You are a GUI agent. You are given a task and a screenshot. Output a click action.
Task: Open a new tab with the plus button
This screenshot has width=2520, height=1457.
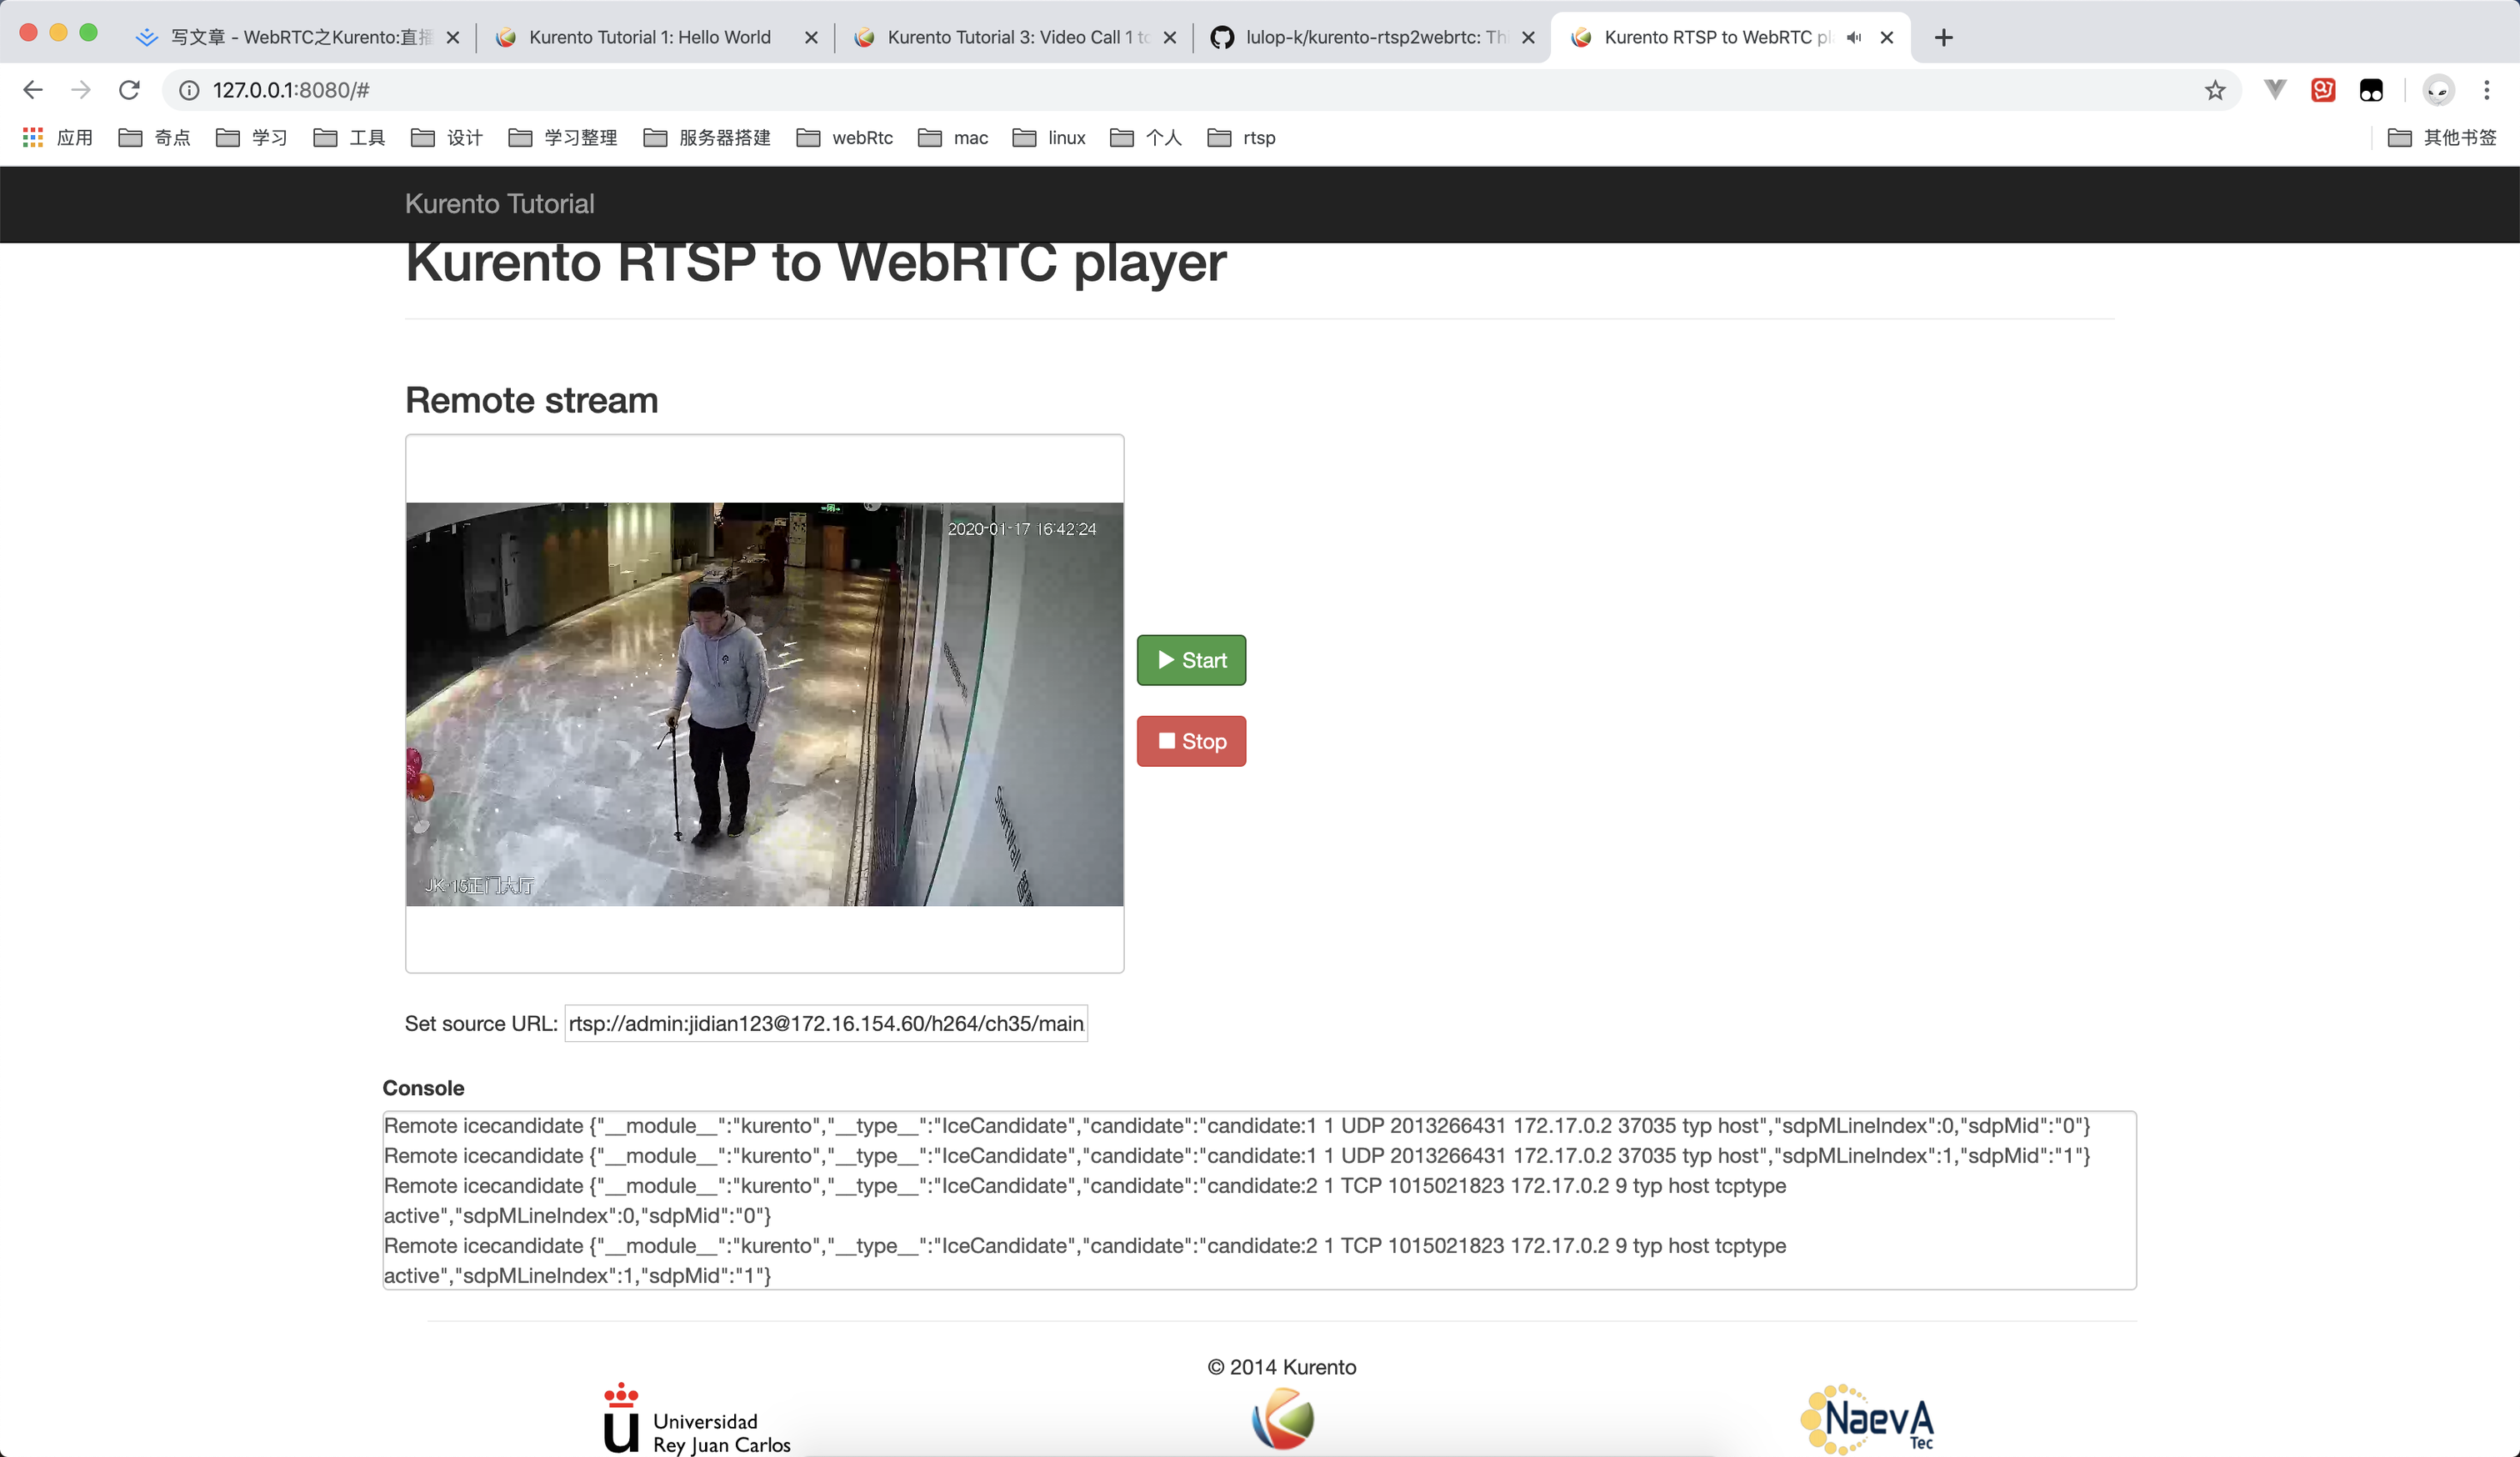[x=1943, y=37]
